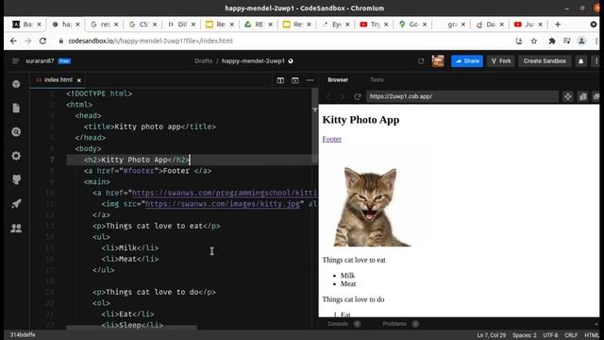This screenshot has width=604, height=340.
Task: Click the Fork button
Action: pos(501,60)
